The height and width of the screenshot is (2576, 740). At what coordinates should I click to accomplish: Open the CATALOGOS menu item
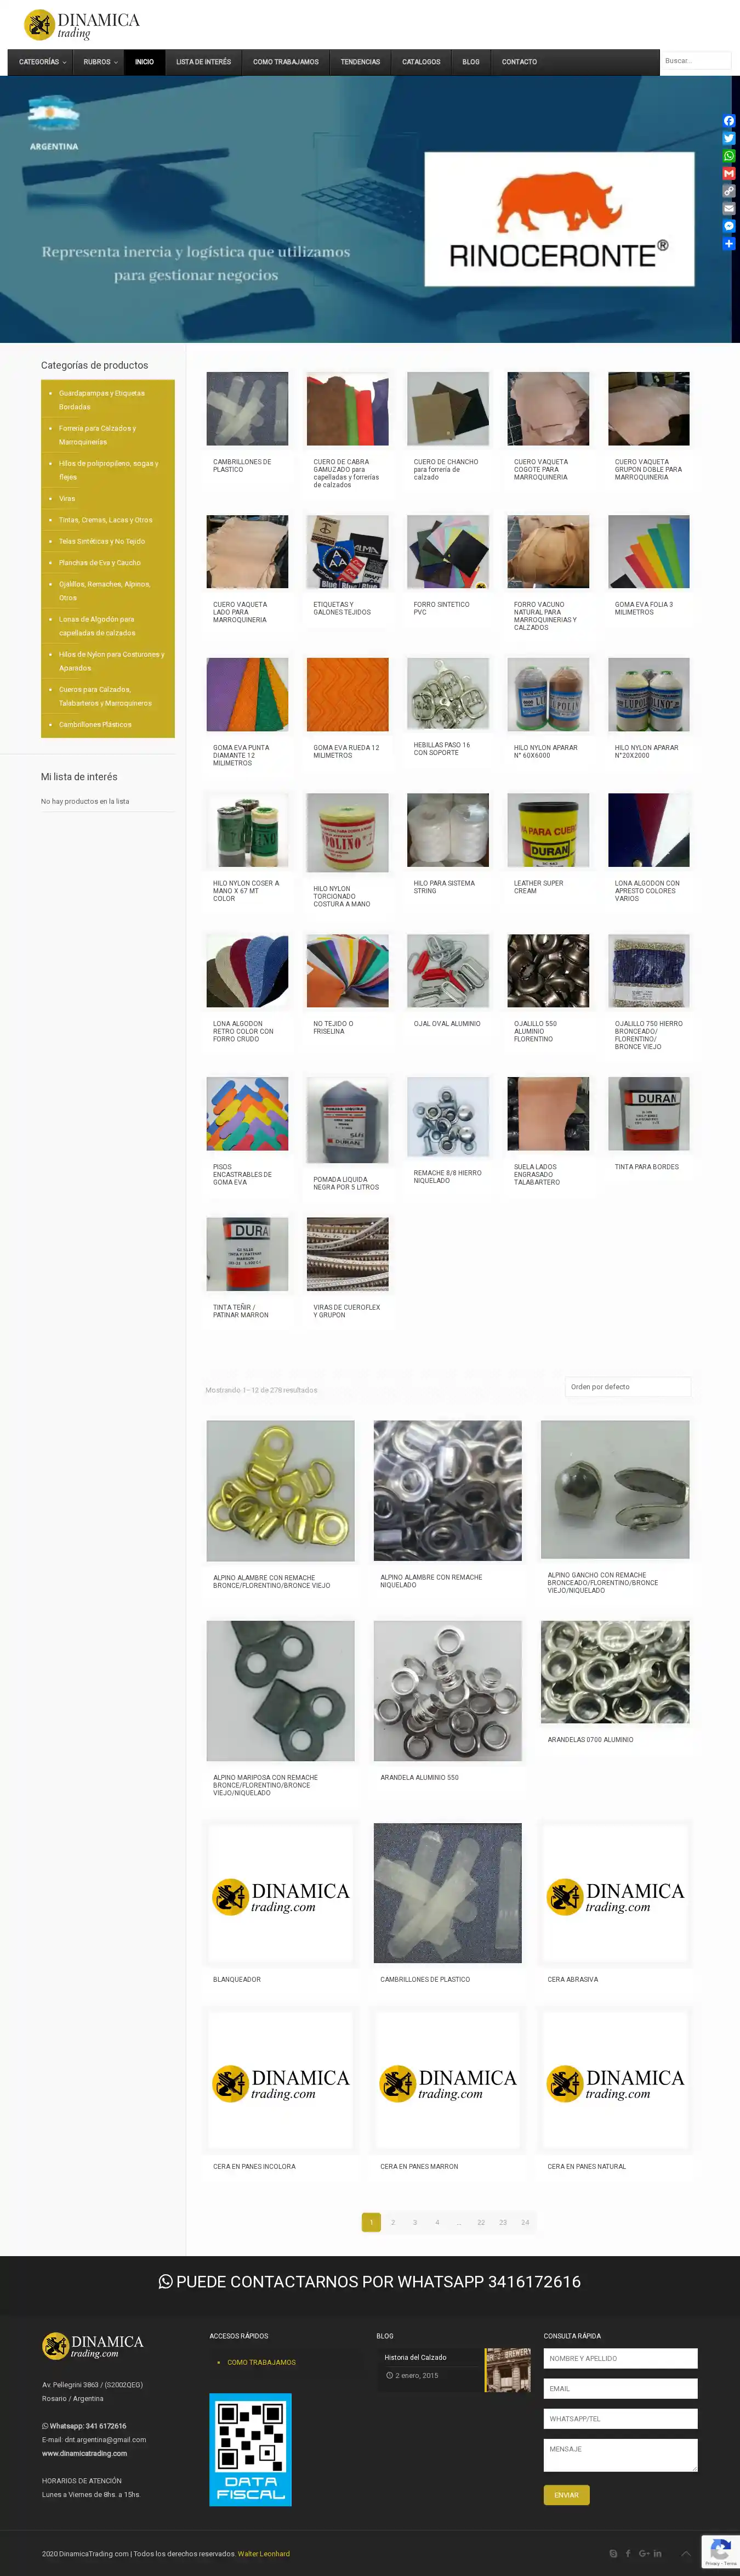tap(422, 62)
